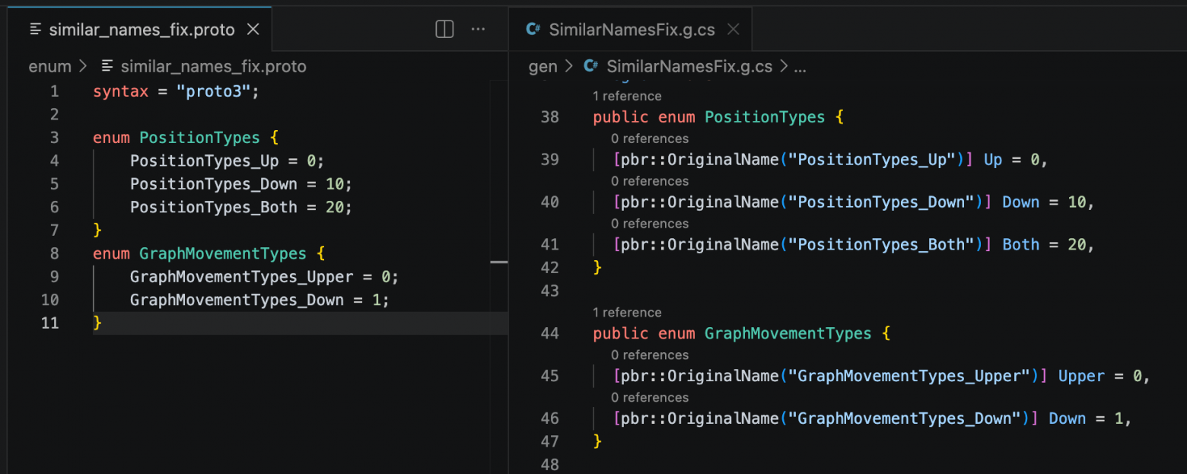1187x474 pixels.
Task: Click GraphMovementTypes enum name in proto file
Action: pyautogui.click(x=222, y=253)
